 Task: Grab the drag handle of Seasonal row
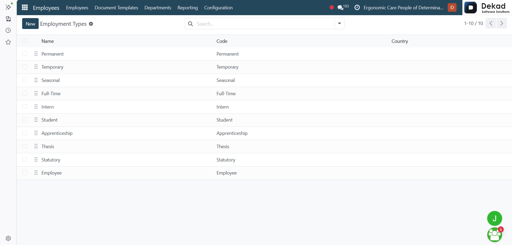click(36, 80)
